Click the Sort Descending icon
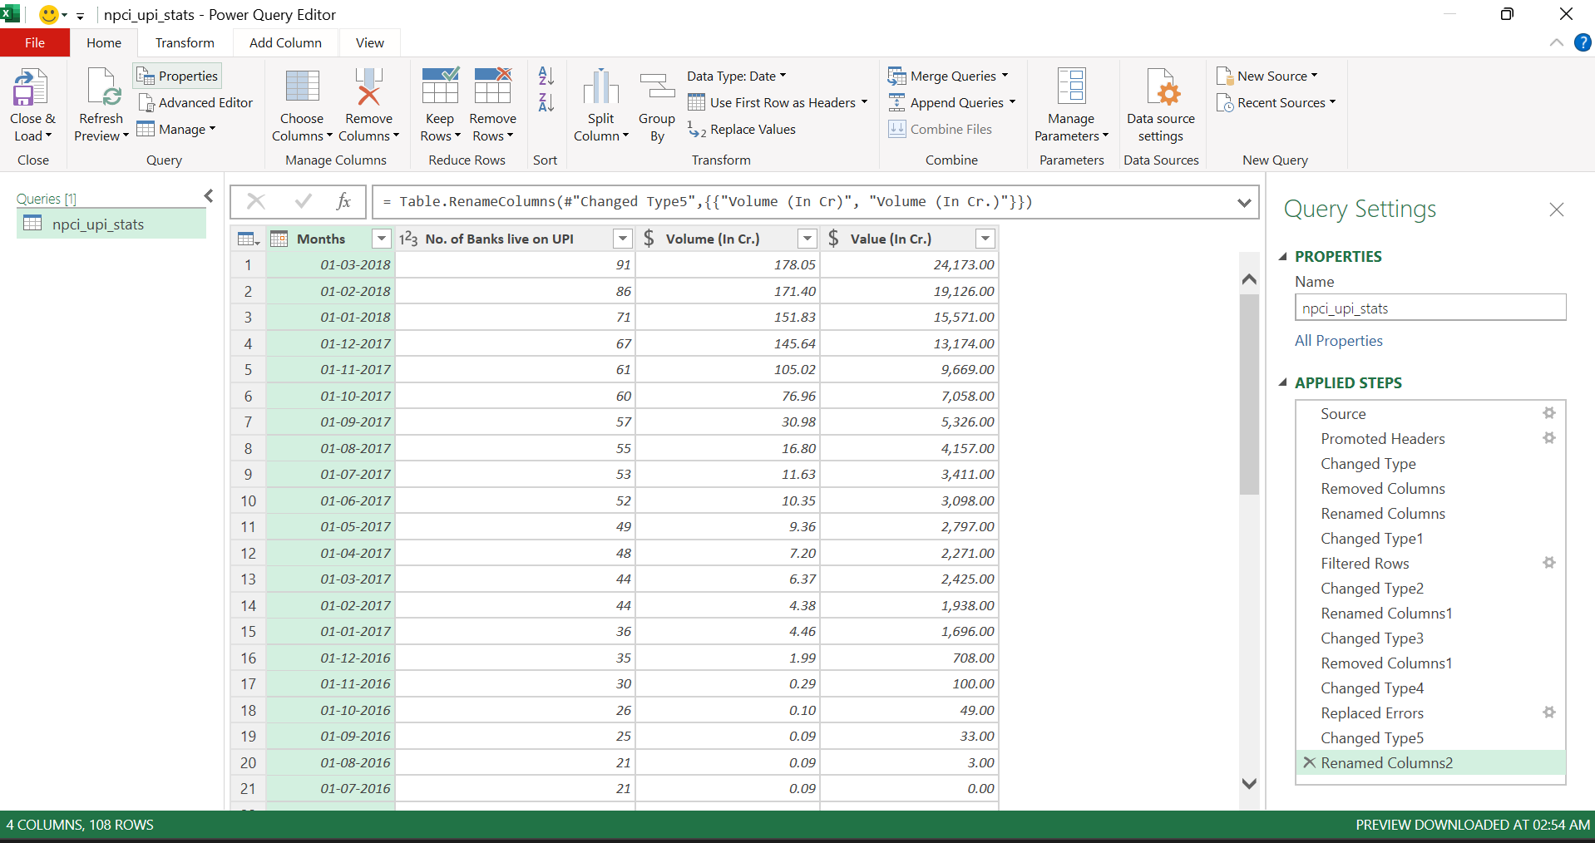 pos(546,103)
